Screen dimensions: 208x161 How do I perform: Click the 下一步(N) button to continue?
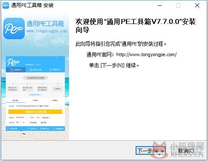pyautogui.click(x=151, y=151)
